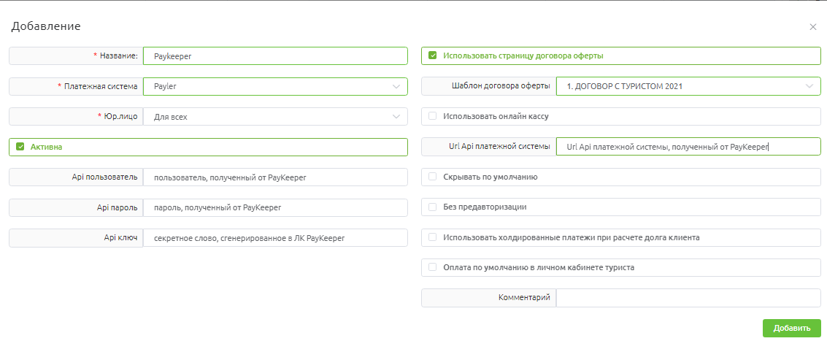The image size is (827, 341).
Task: Open the Платежная система dropdown showing Payler
Action: [275, 86]
